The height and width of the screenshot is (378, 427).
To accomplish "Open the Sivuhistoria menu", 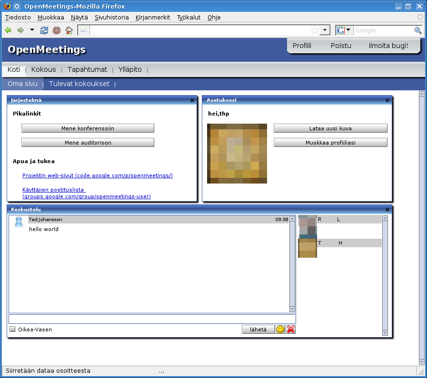I will [x=112, y=18].
